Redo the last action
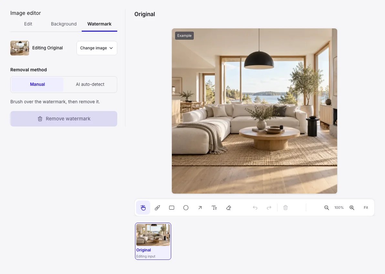Screen dimensions: 385x274 [269, 208]
